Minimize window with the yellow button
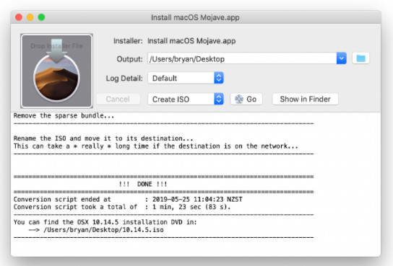The height and width of the screenshot is (266, 393). point(30,17)
